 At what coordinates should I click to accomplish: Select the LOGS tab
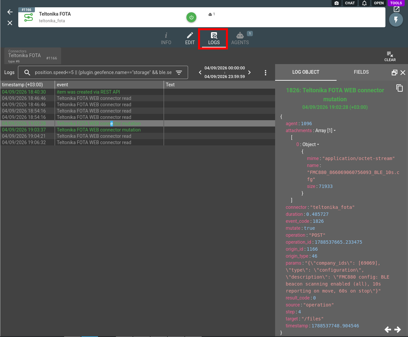click(x=214, y=39)
